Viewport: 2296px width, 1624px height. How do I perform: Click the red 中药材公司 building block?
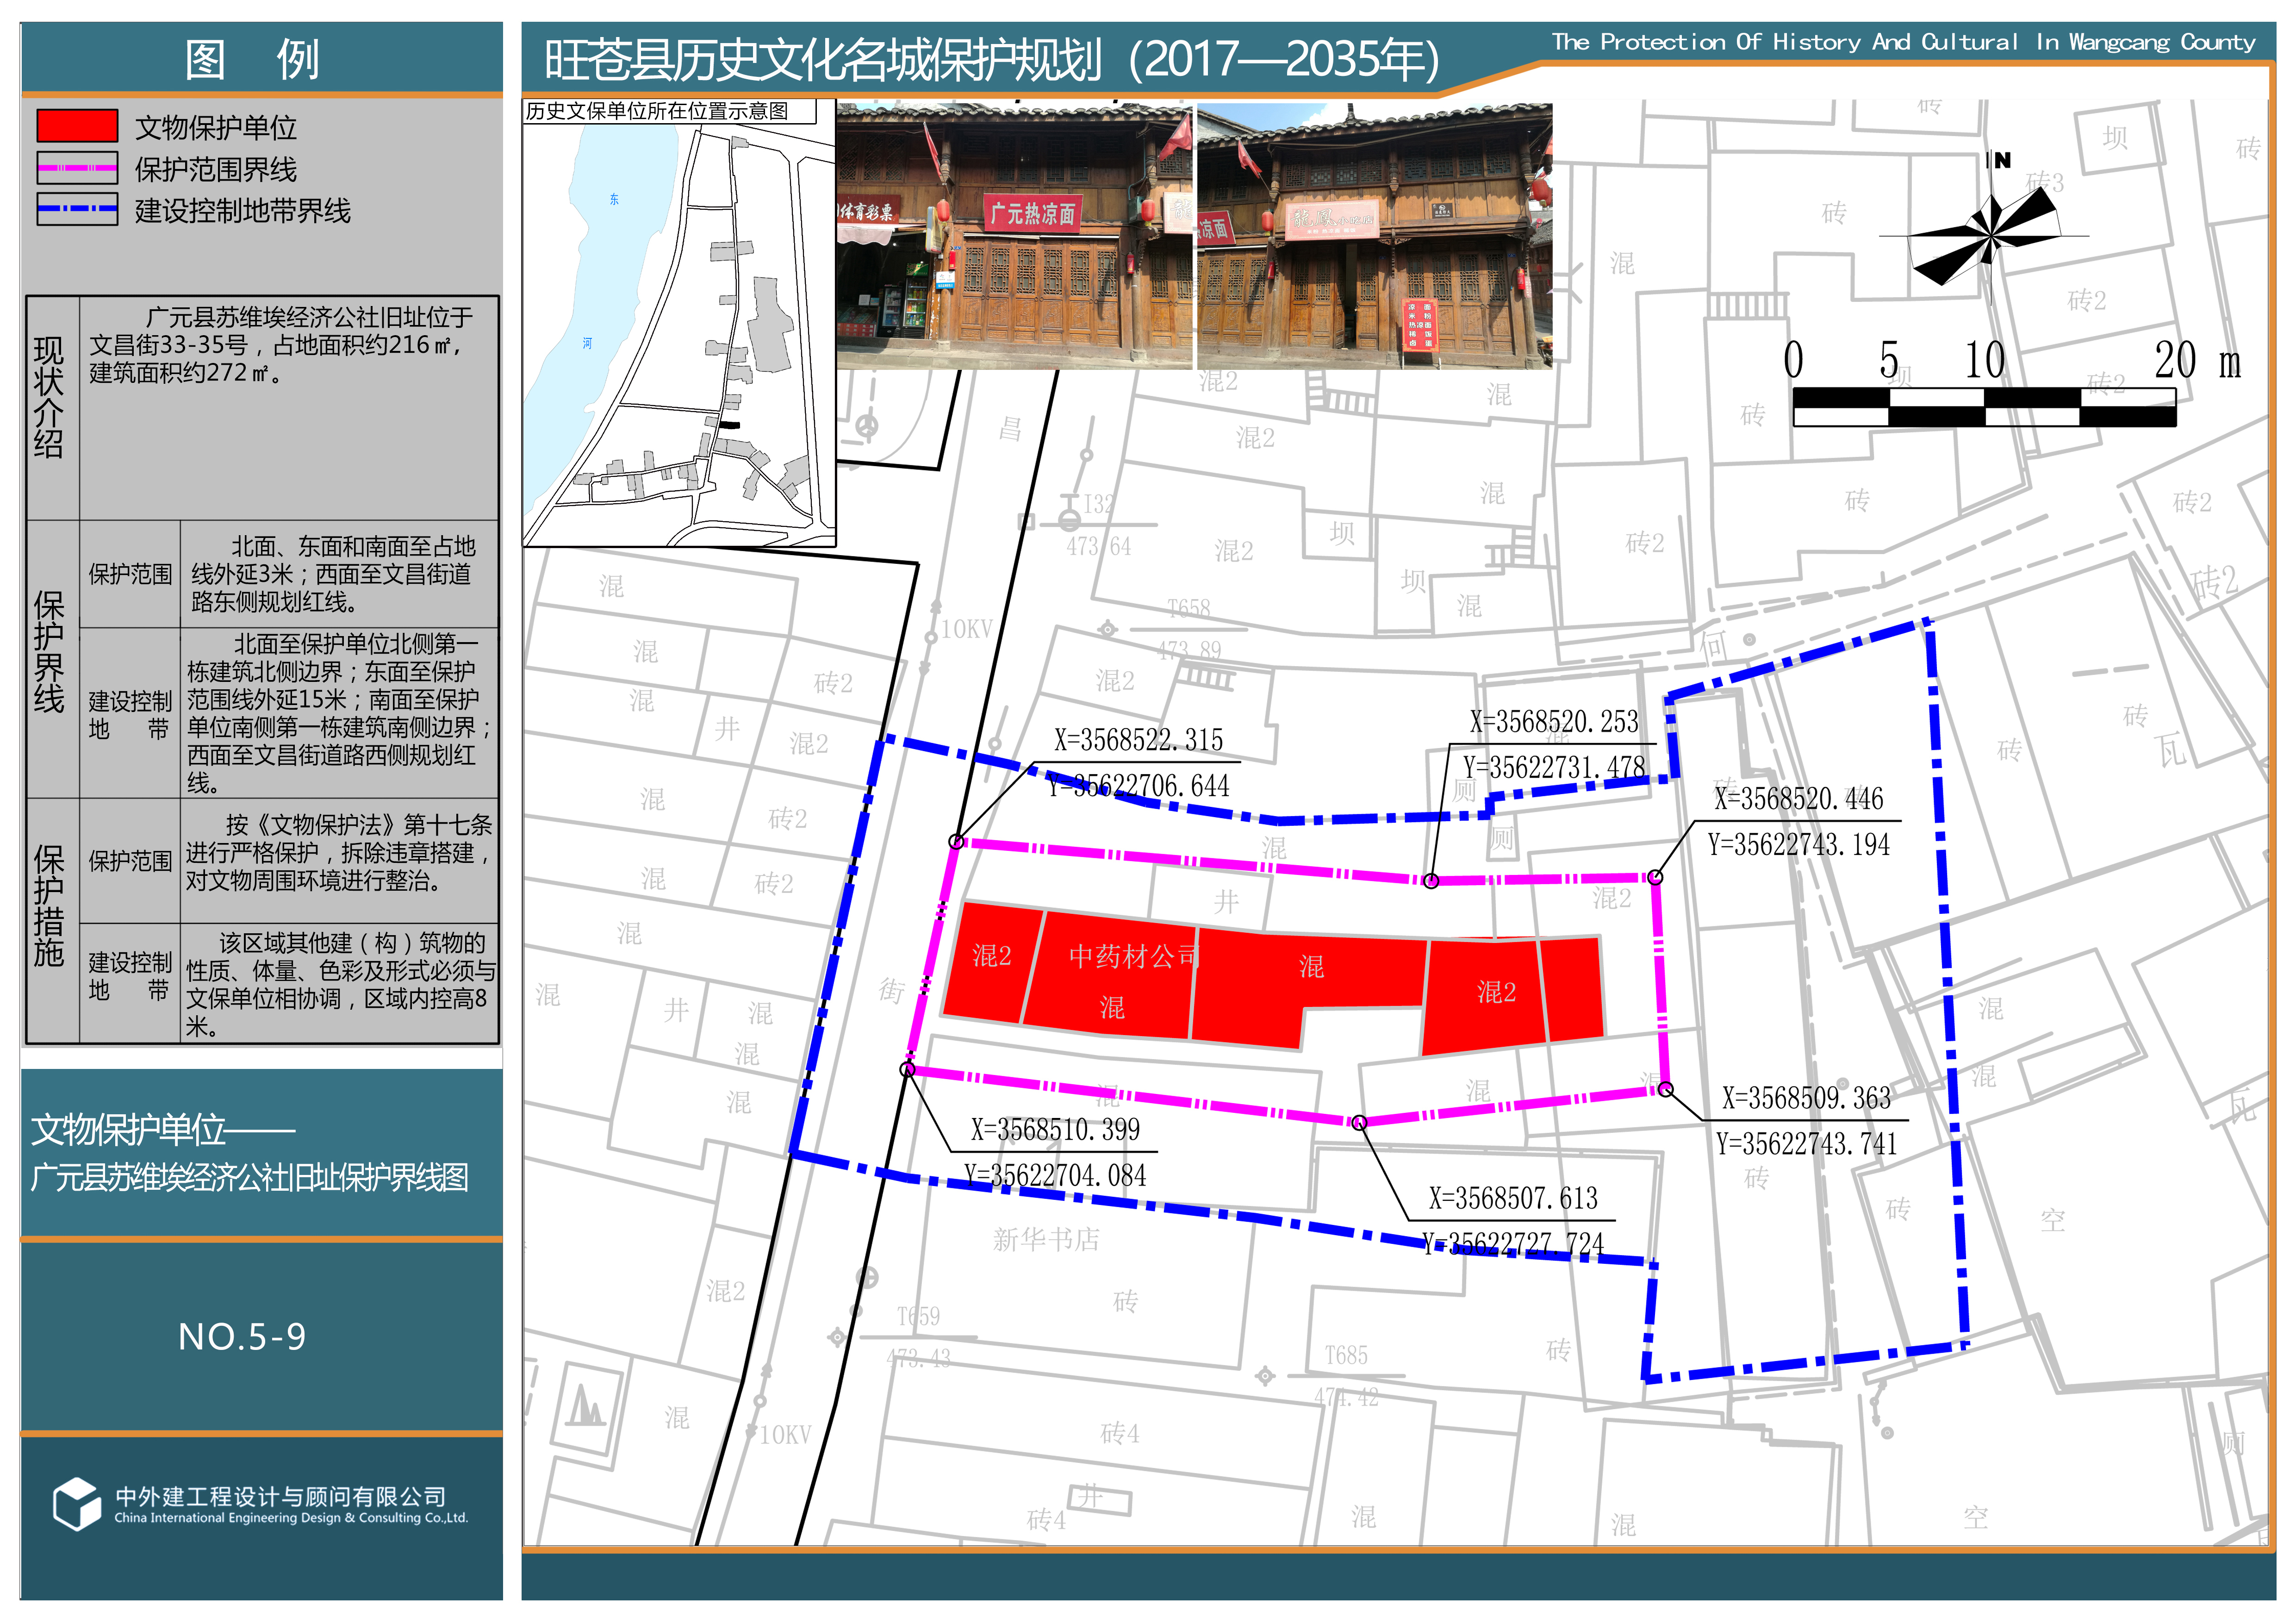[1110, 980]
